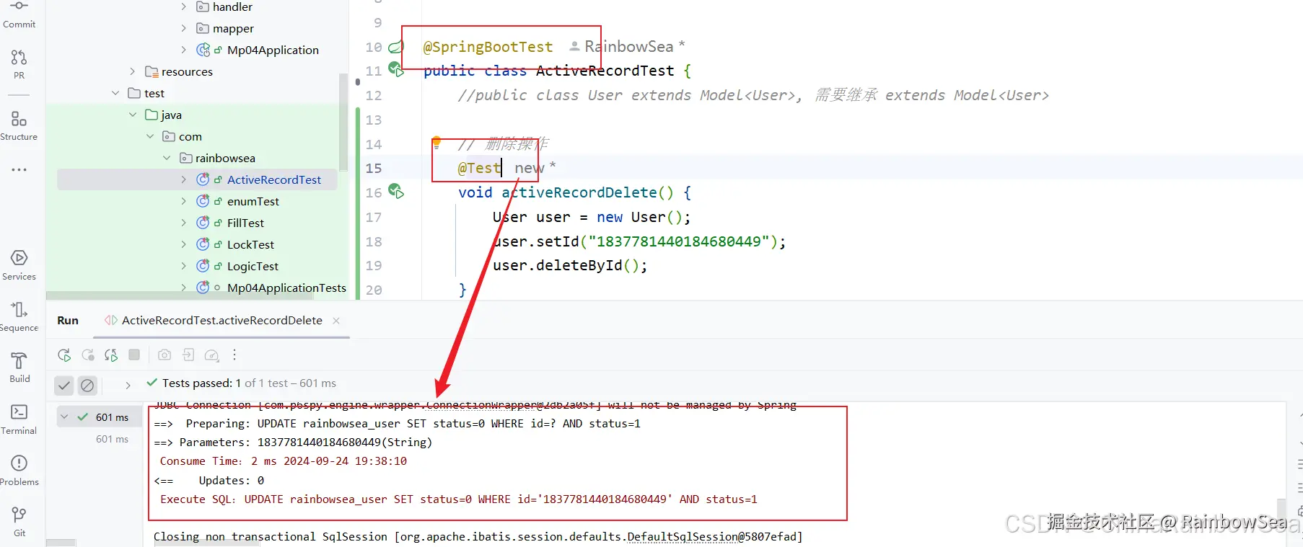The height and width of the screenshot is (547, 1303).
Task: Open the Git tool window
Action: [x=19, y=522]
